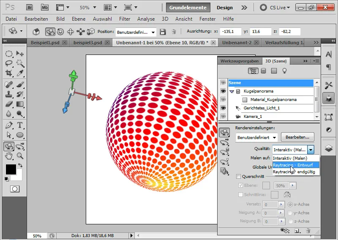Show more workspaces with double chevron
The image size is (338, 240).
click(244, 8)
